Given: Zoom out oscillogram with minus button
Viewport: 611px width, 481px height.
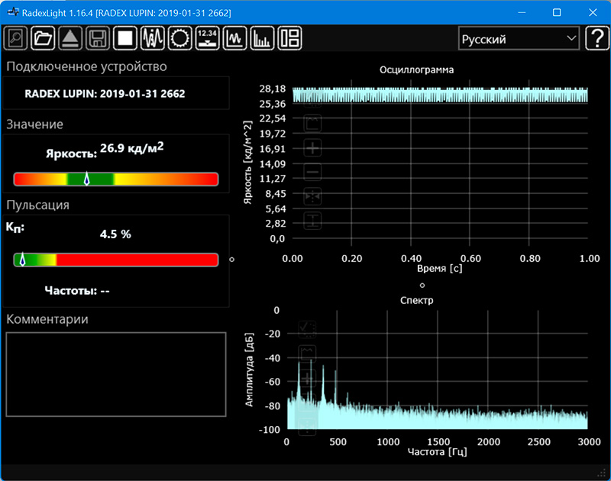Looking at the screenshot, I should [x=313, y=173].
